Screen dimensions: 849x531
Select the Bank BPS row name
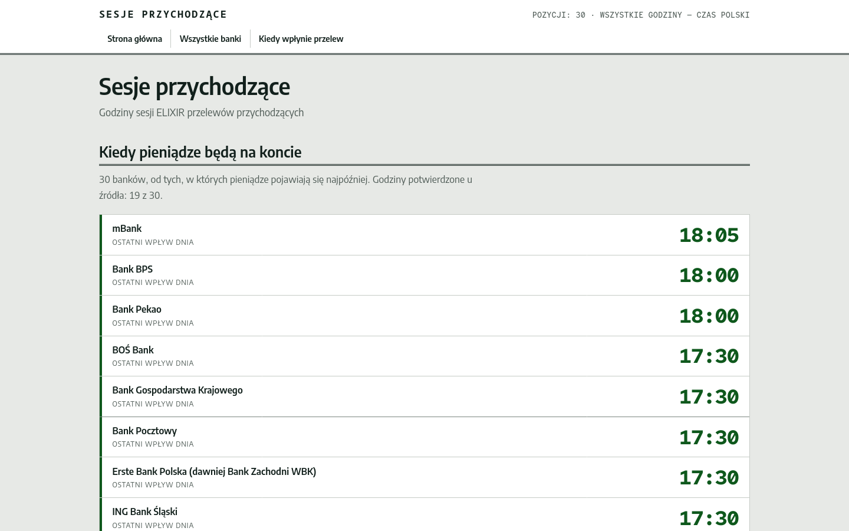132,269
